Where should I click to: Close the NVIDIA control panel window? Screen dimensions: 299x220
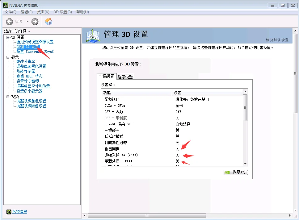click(x=293, y=6)
